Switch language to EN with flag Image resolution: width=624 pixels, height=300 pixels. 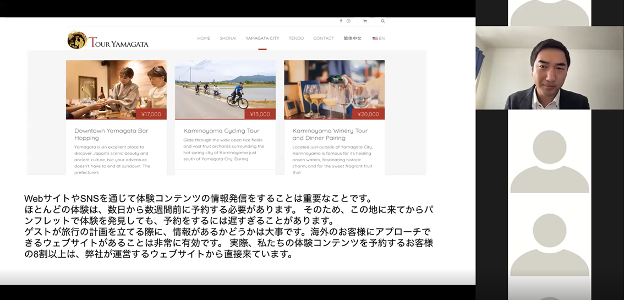click(379, 38)
